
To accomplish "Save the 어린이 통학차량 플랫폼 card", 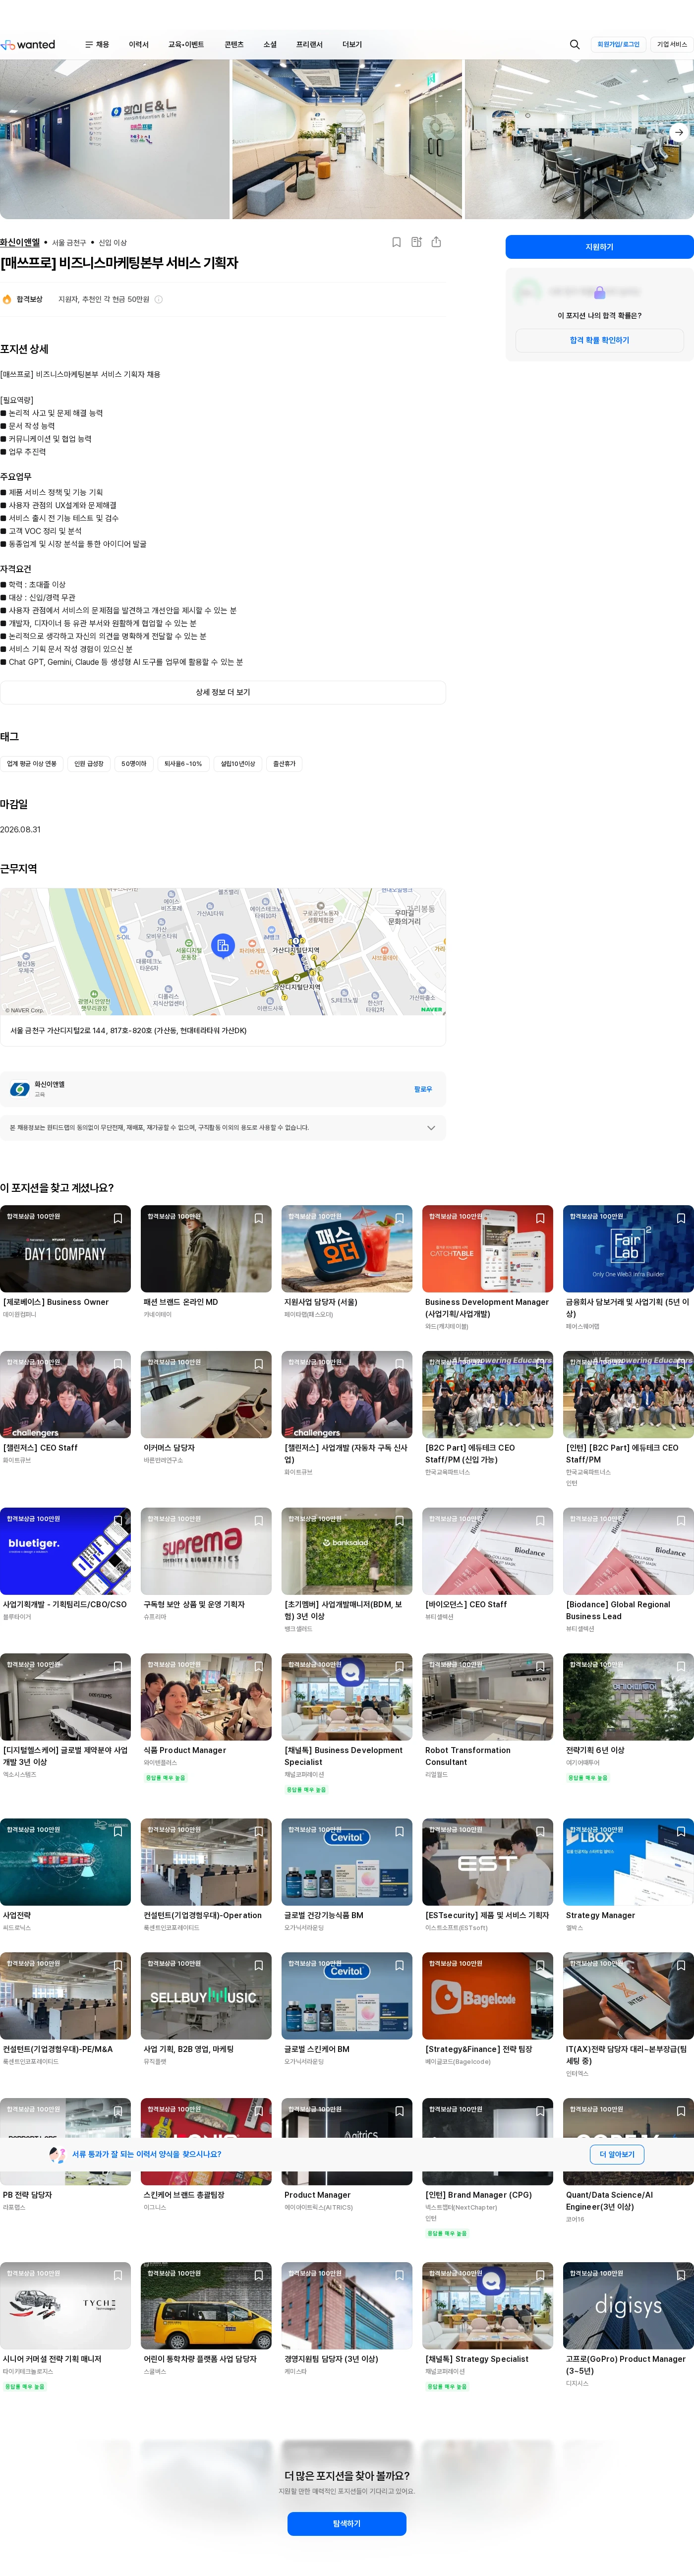I will tap(259, 2276).
